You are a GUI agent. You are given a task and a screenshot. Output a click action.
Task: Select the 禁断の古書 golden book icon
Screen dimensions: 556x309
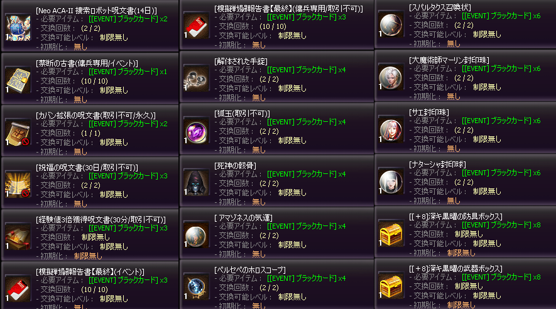(x=18, y=80)
